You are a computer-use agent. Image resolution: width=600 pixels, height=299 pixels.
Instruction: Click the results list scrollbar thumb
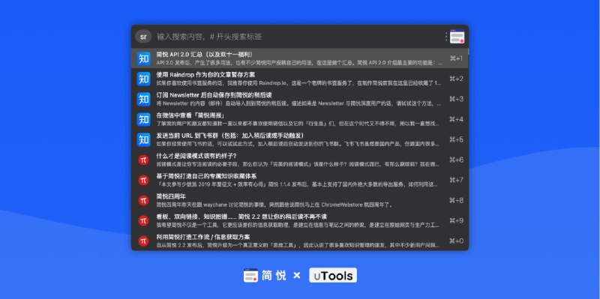(x=467, y=51)
